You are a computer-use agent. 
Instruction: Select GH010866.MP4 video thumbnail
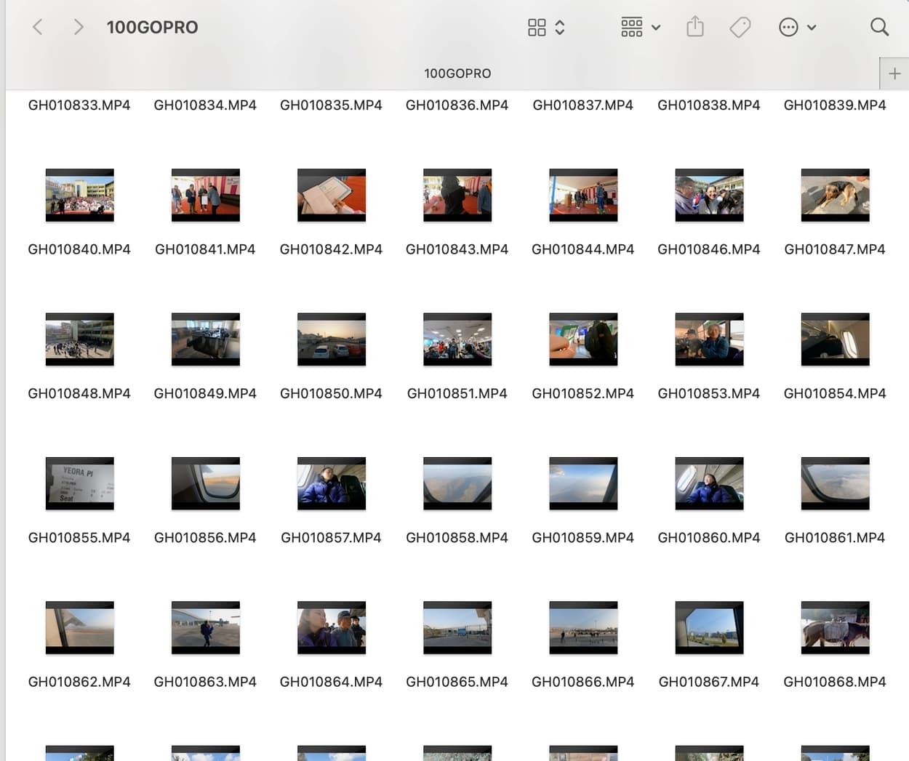(x=583, y=628)
